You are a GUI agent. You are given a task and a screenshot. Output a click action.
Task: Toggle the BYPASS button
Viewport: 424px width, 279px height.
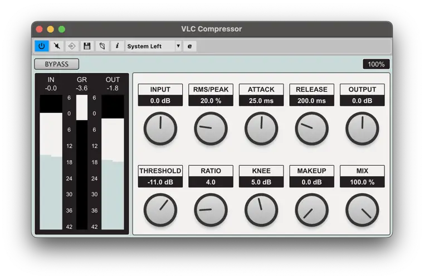pyautogui.click(x=57, y=64)
